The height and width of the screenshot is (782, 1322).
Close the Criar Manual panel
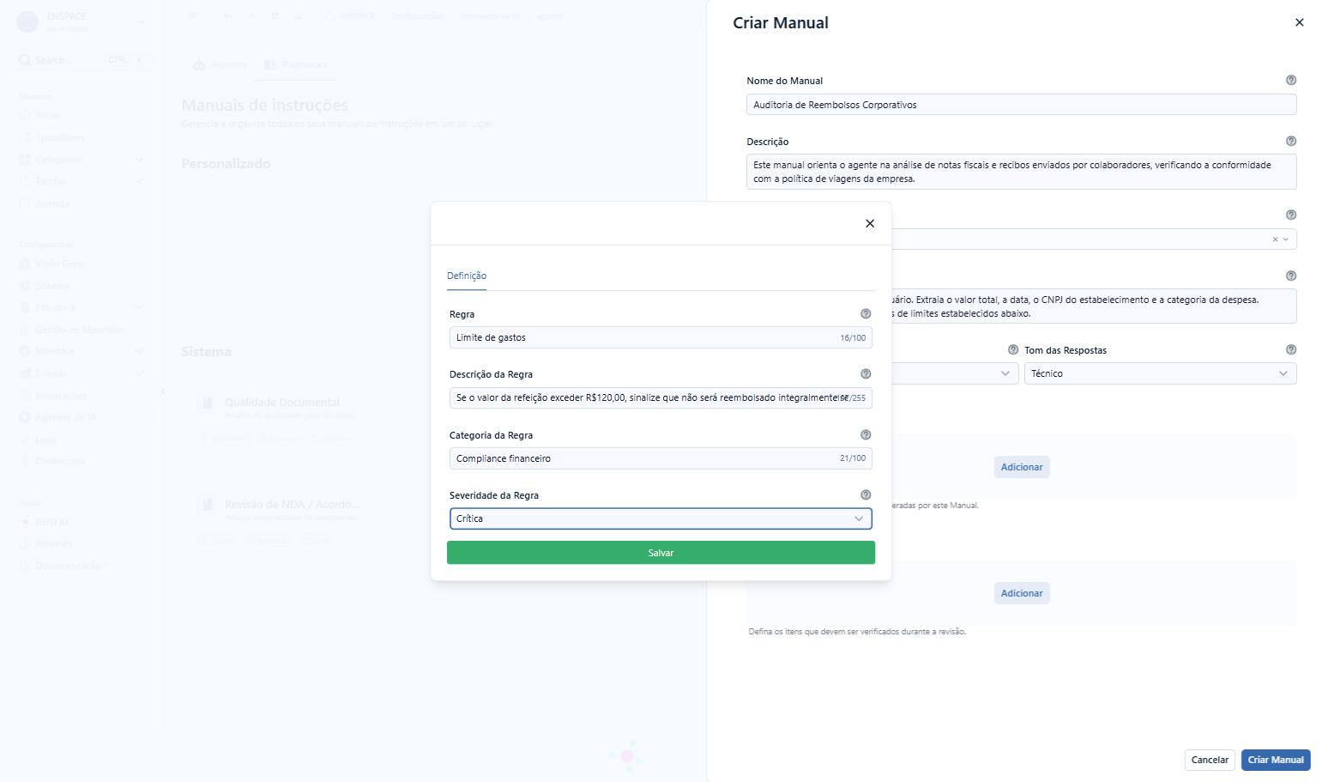click(x=1299, y=22)
